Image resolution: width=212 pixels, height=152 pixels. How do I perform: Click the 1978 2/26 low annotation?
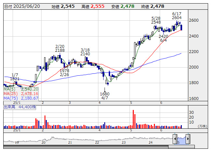[x=65, y=73]
